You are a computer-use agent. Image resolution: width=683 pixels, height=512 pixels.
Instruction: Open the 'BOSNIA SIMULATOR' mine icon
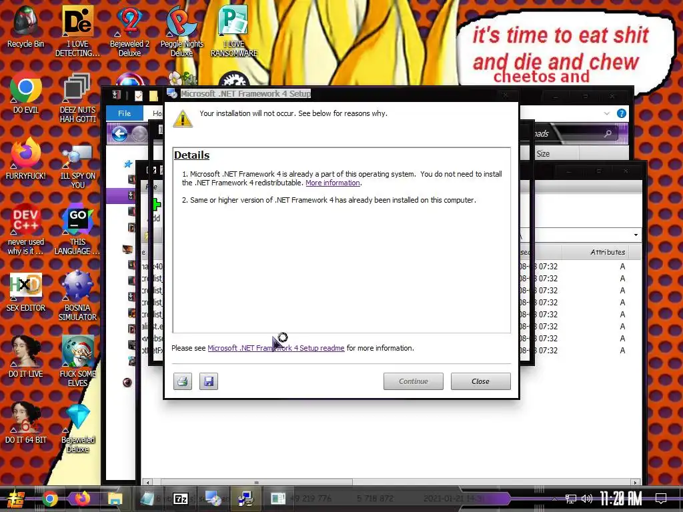tap(77, 295)
